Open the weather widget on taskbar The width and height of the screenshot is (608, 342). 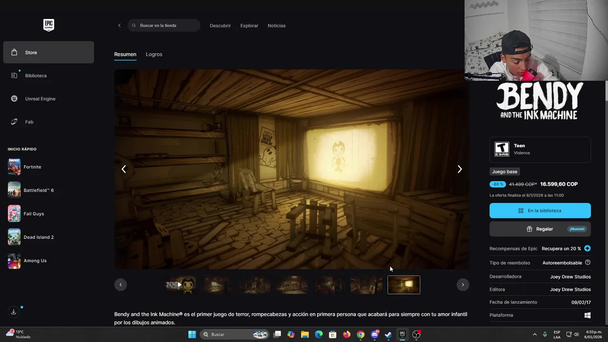[18, 334]
